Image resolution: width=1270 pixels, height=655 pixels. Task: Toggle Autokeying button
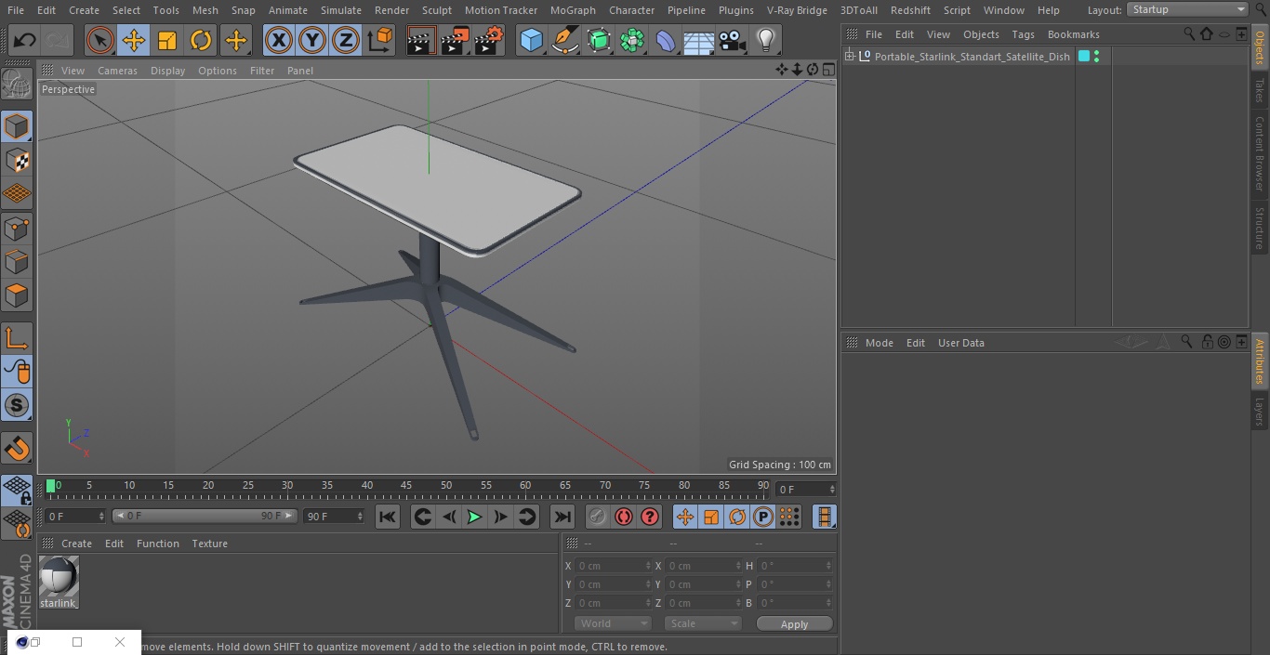624,517
